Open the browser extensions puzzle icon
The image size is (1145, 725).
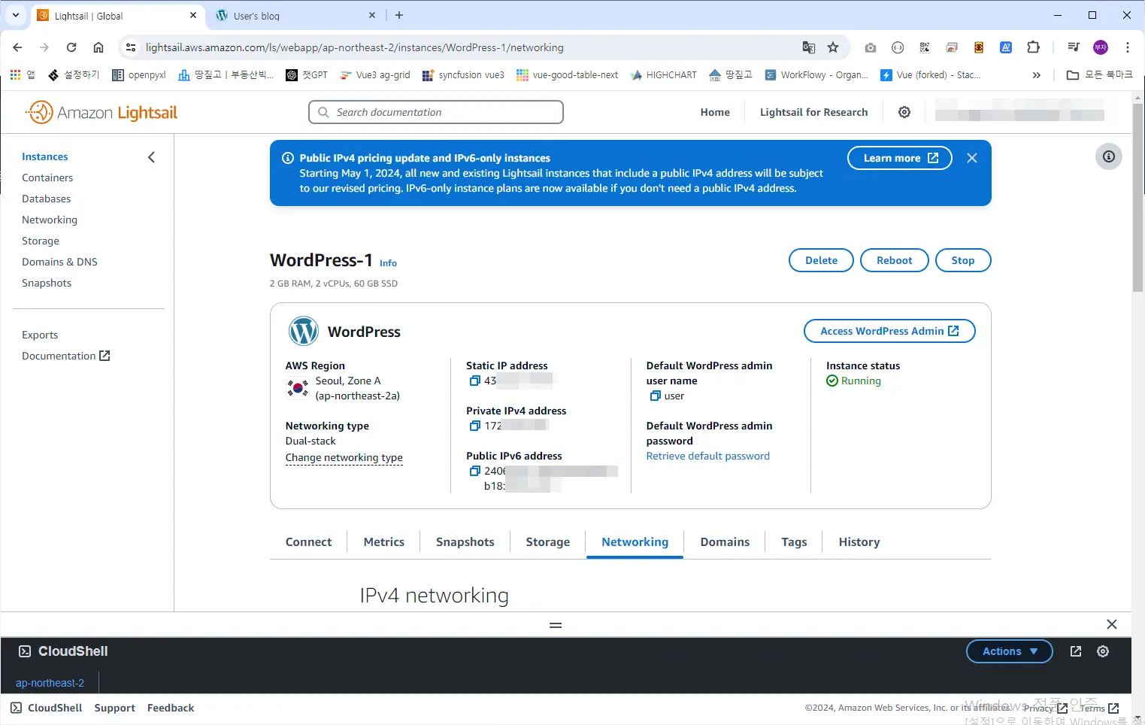(1033, 47)
